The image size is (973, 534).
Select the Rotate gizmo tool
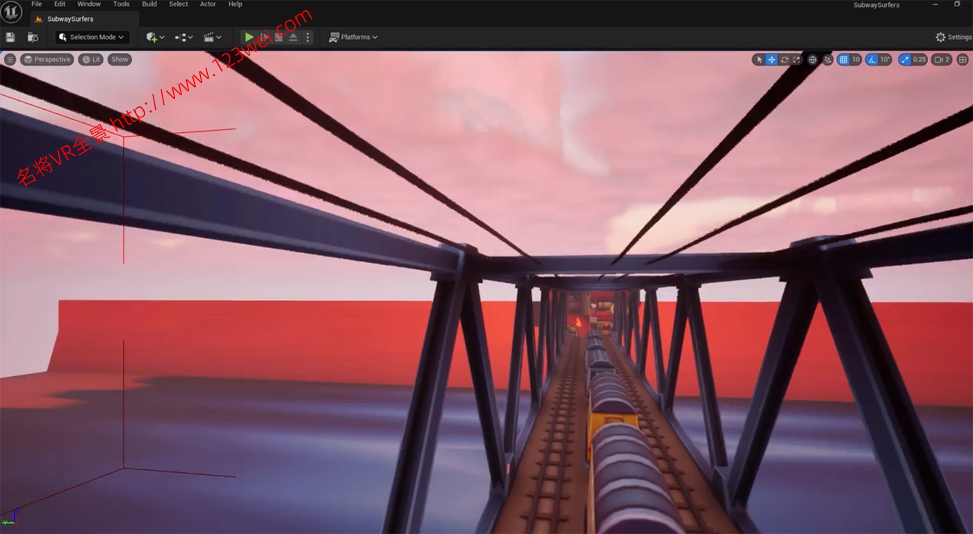(x=784, y=60)
